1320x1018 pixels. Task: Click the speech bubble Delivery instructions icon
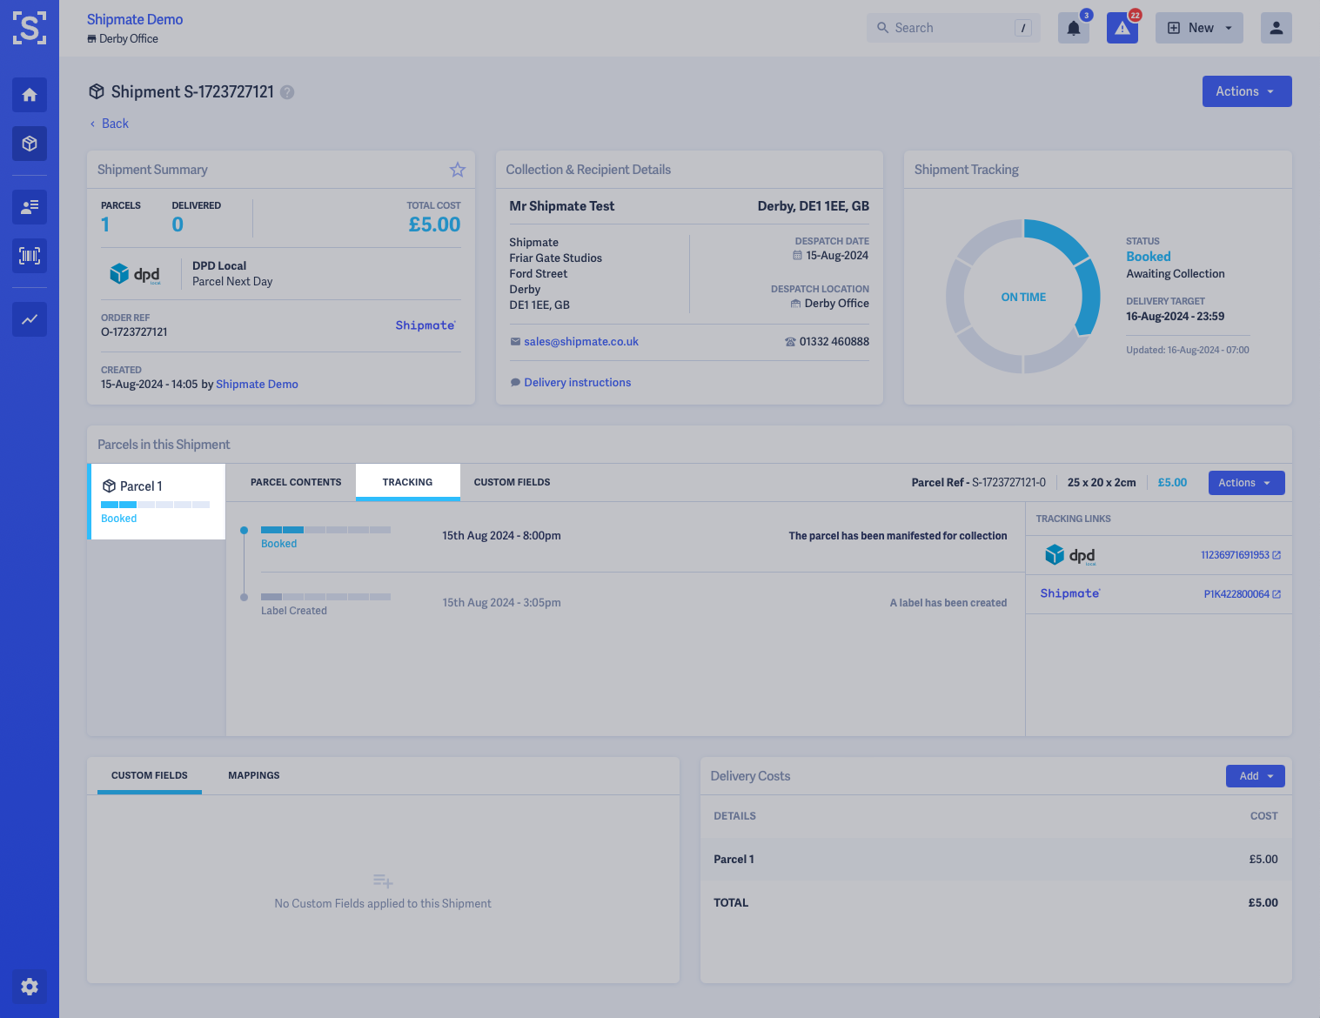515,383
